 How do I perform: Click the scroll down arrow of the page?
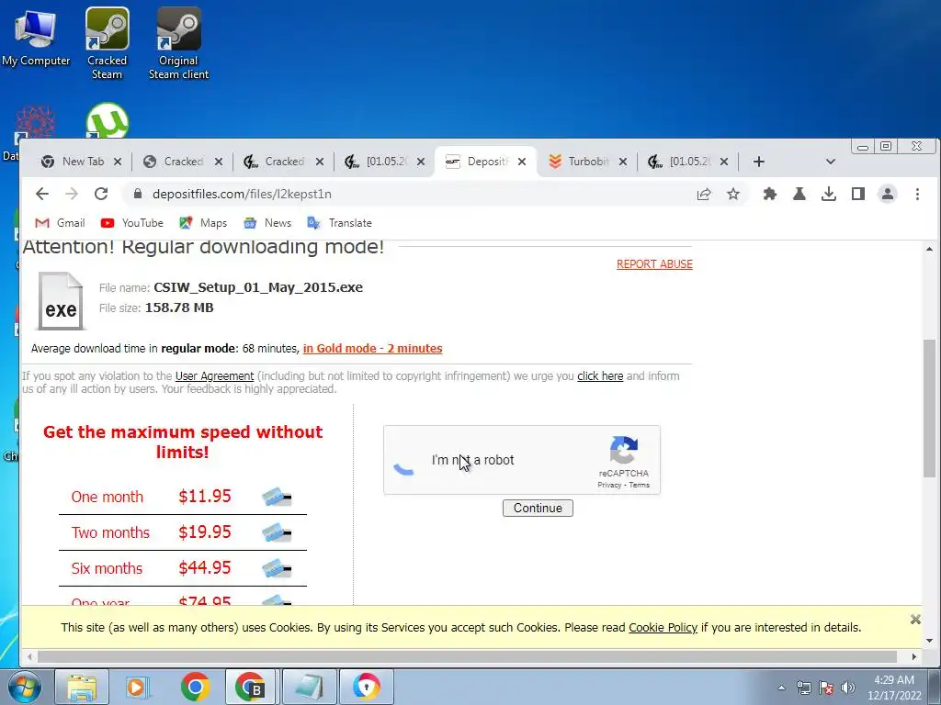click(x=929, y=640)
